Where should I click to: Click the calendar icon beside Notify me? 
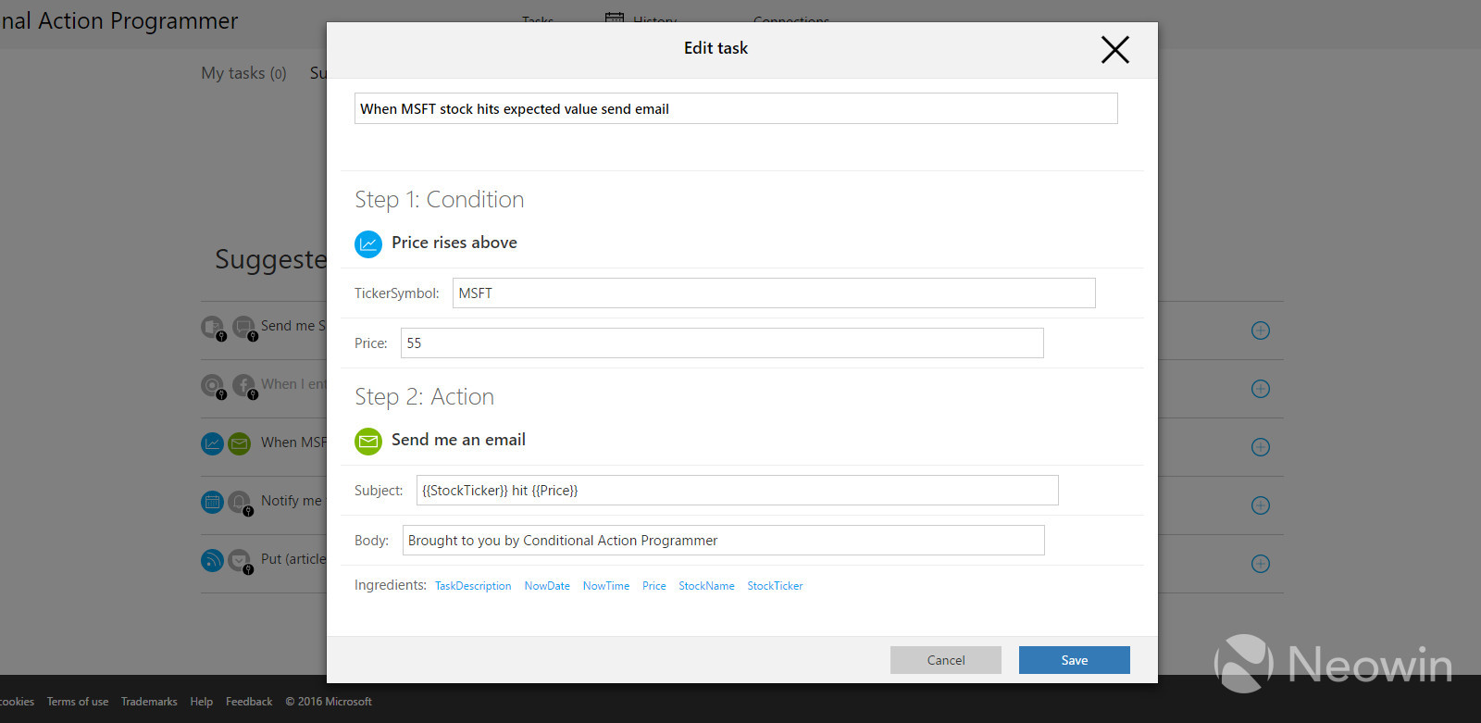click(x=212, y=502)
